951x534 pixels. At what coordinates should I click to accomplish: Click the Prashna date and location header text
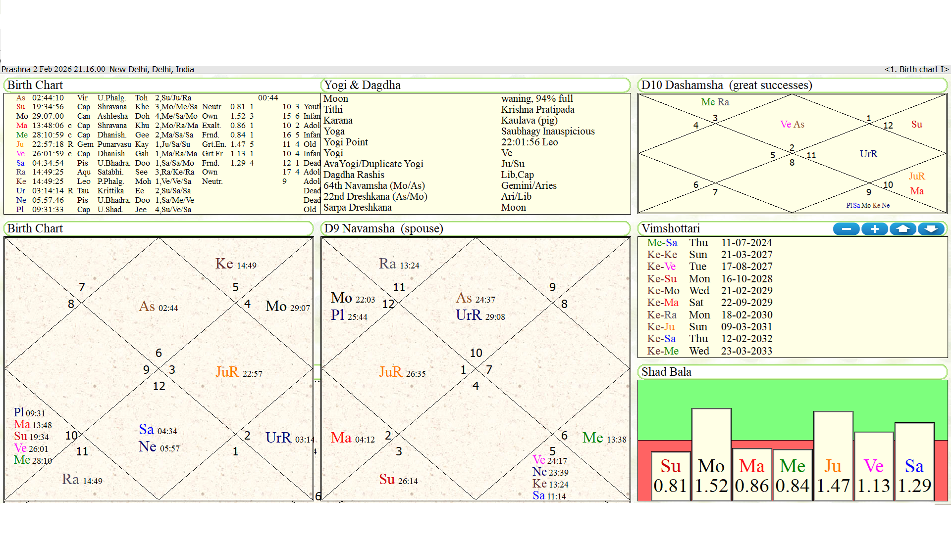pyautogui.click(x=98, y=69)
